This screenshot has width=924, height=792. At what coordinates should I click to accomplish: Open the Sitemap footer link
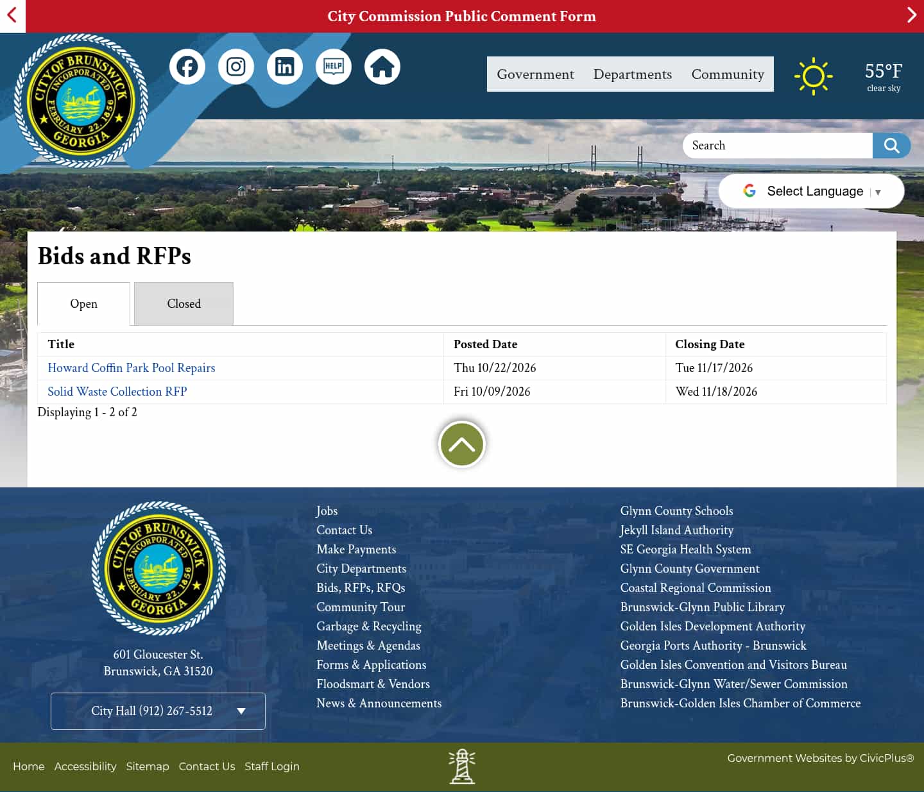click(148, 766)
